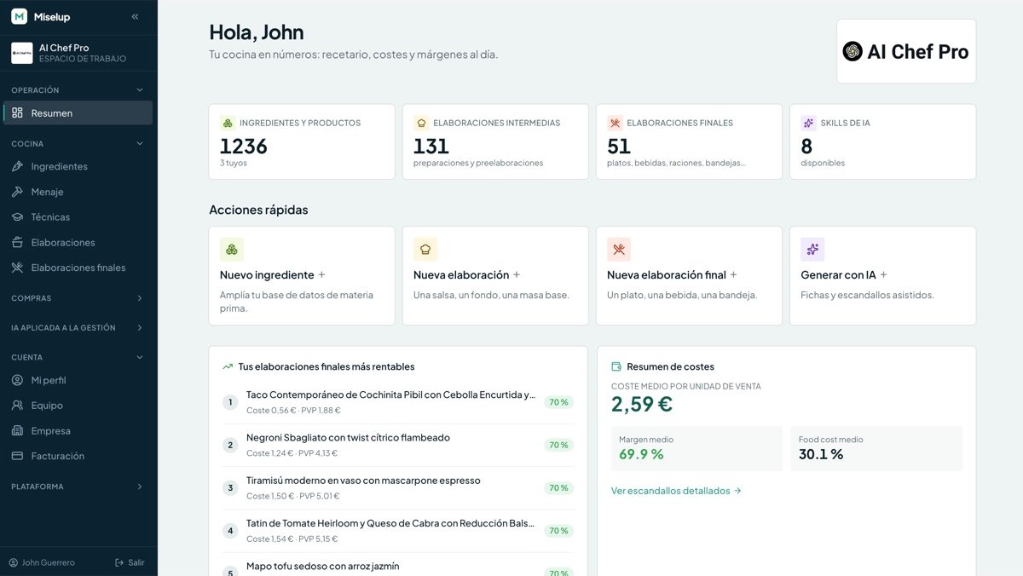Screen dimensions: 1023x576
Task: Select Resumen in the sidebar menu
Action: click(x=78, y=112)
